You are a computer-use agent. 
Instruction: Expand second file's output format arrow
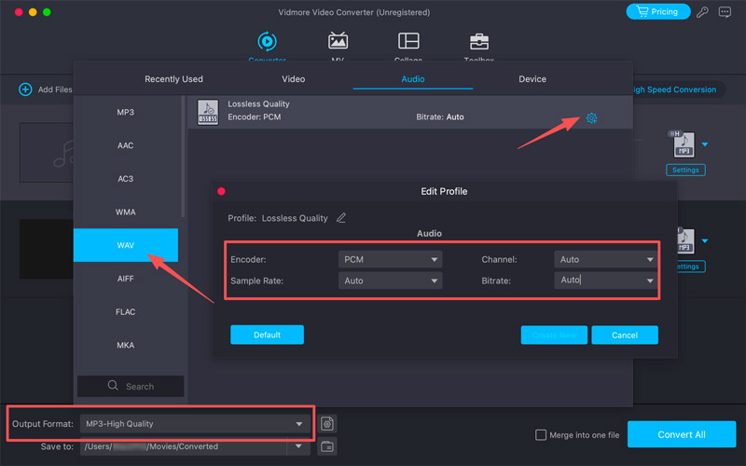(705, 241)
